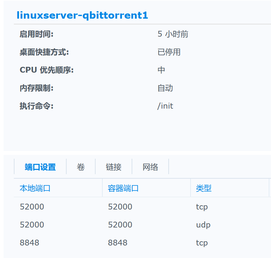271x258 pixels.
Task: Go to the 网络 tab
Action: point(150,167)
